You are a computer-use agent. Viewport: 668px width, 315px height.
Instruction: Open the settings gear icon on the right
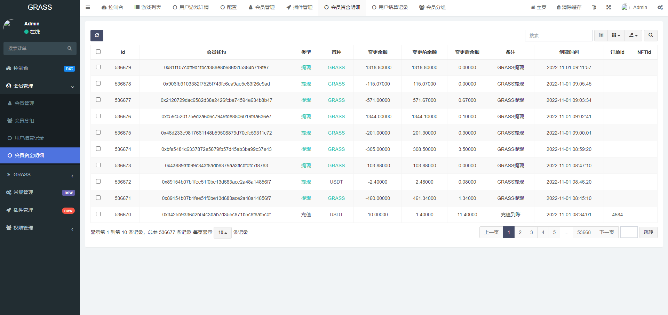click(x=660, y=7)
